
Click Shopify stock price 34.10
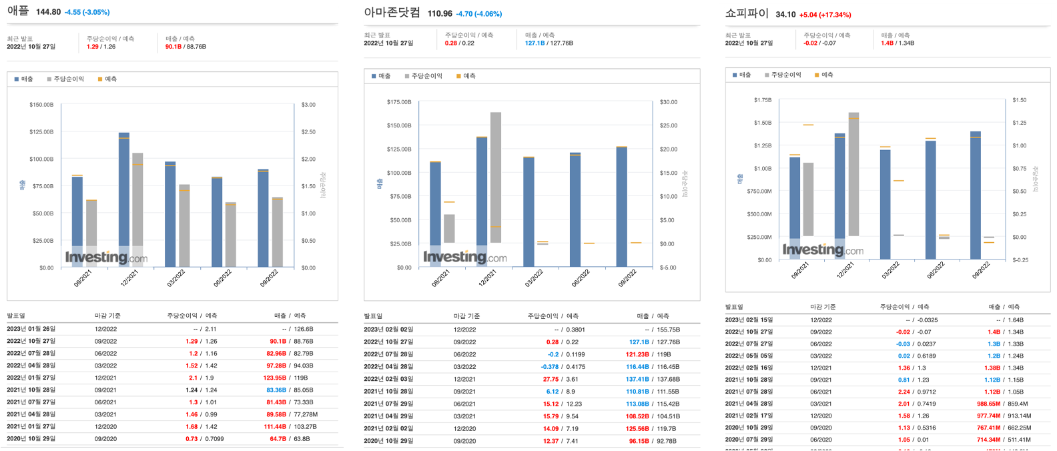pyautogui.click(x=785, y=15)
